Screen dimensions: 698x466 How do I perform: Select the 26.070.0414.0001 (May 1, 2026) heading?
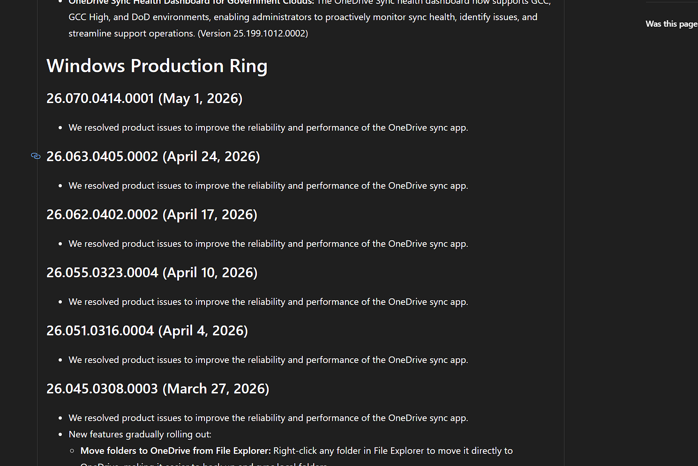click(144, 98)
